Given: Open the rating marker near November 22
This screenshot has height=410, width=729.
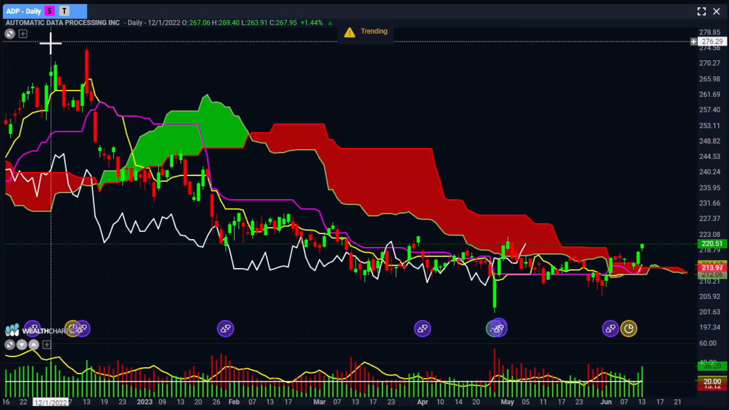Looking at the screenshot, I should [32, 328].
